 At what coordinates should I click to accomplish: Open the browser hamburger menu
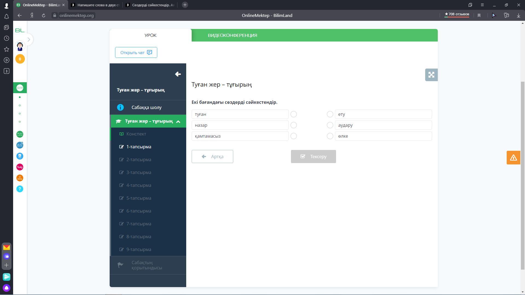[482, 5]
